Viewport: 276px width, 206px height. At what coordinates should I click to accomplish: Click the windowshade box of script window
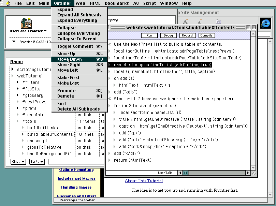pyautogui.click(x=253, y=27)
